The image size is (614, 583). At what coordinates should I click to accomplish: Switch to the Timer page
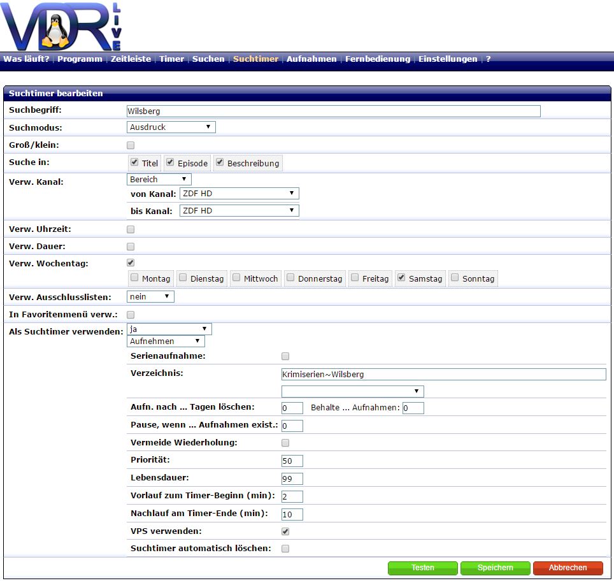coord(171,59)
